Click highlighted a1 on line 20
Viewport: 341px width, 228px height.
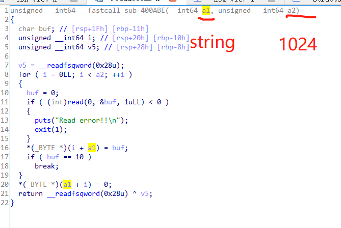coord(67,185)
